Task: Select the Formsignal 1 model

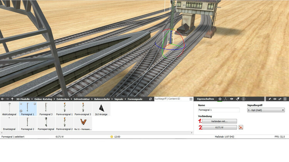Action: coord(28,109)
